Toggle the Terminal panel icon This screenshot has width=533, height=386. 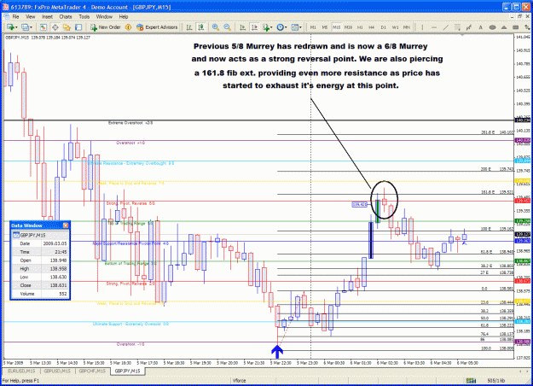(78, 27)
